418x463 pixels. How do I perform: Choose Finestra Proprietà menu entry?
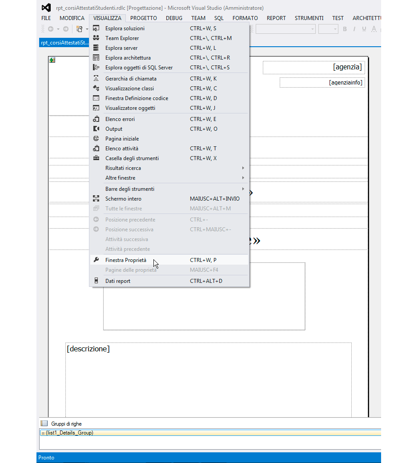[x=169, y=260]
